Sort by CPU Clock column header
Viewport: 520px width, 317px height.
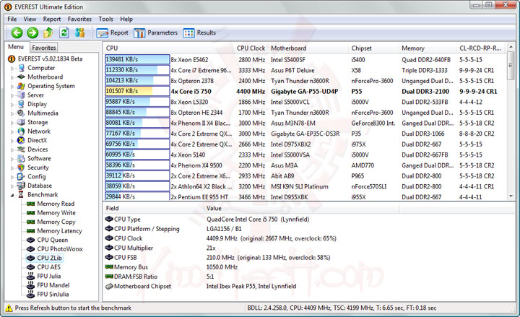click(x=251, y=48)
